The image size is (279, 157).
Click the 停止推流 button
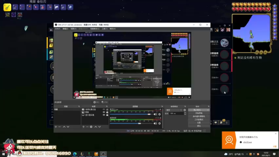(x=197, y=110)
